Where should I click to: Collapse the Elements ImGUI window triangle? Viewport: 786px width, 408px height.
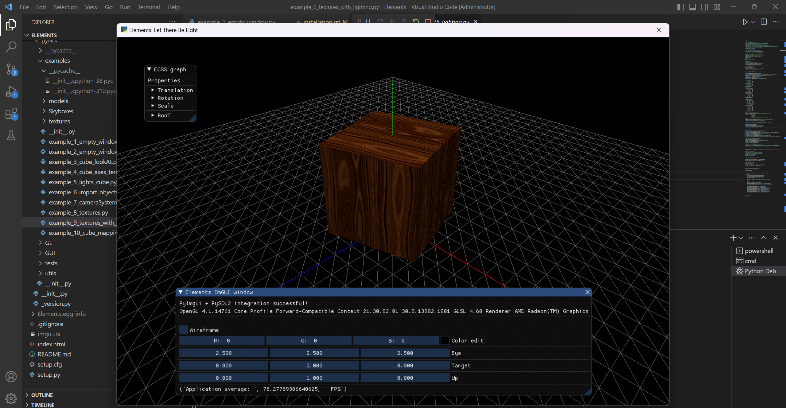click(181, 292)
